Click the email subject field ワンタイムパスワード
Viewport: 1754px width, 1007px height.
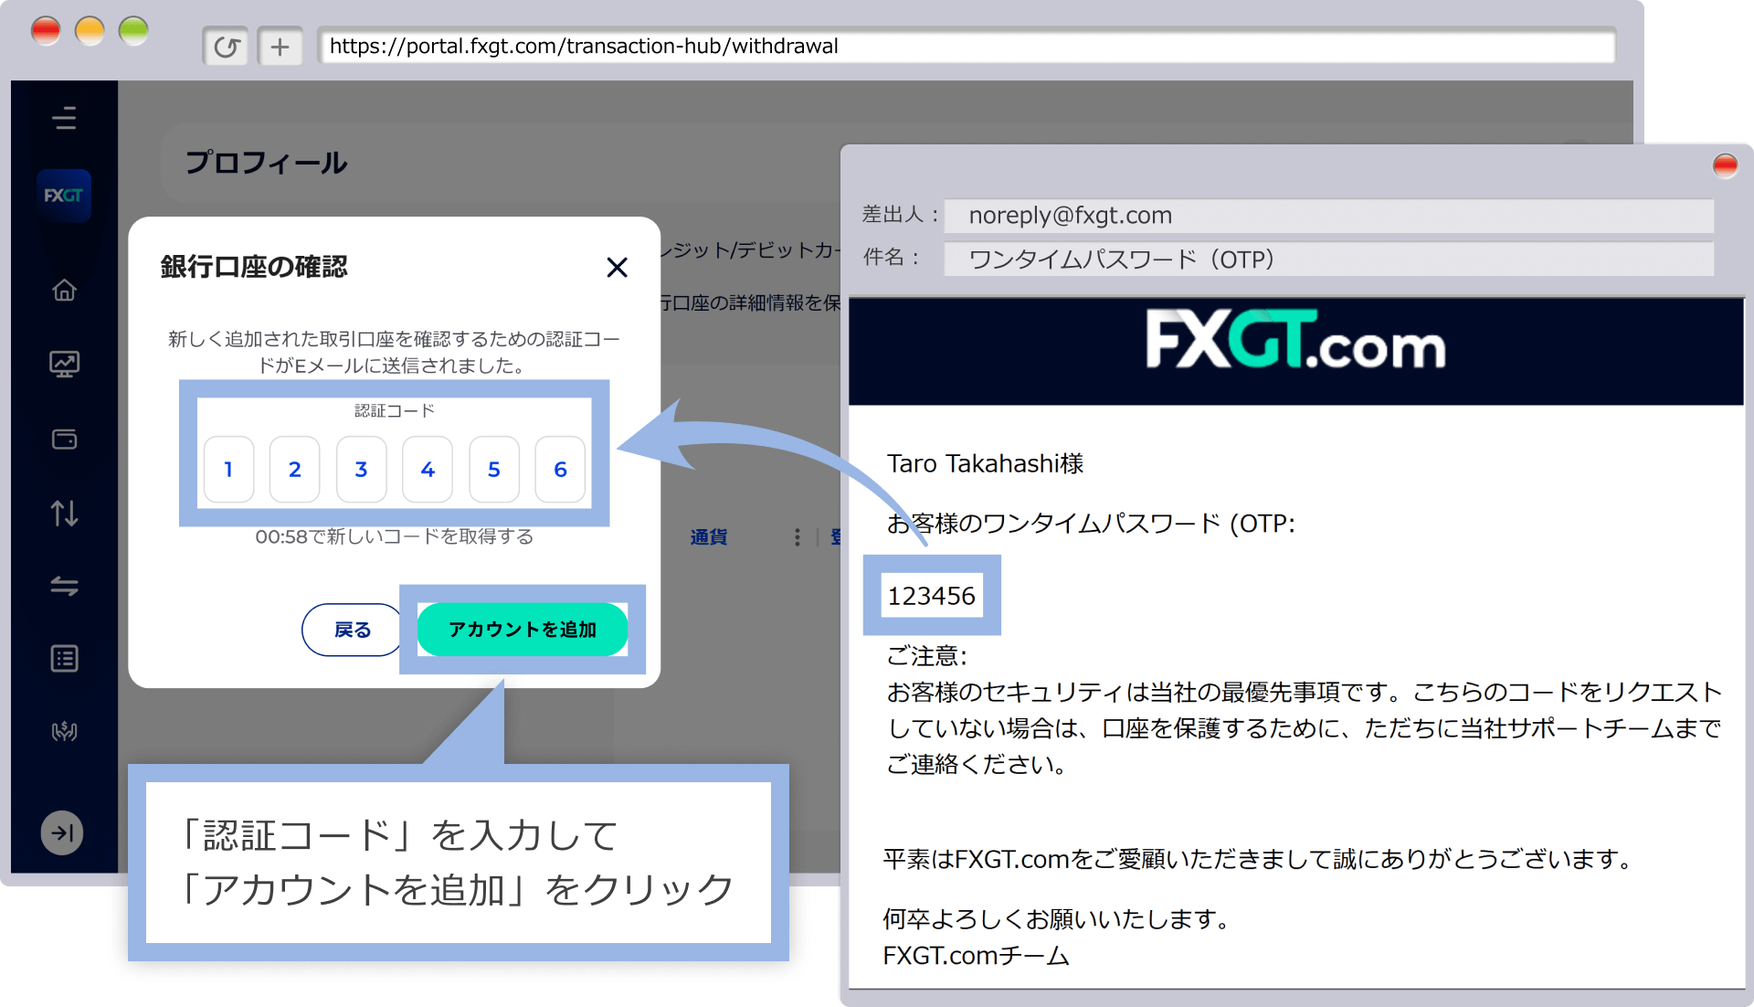(1328, 260)
